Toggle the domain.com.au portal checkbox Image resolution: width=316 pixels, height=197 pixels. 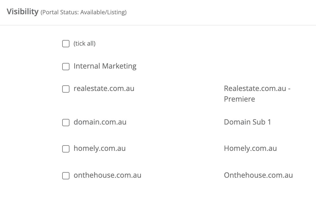click(x=66, y=123)
